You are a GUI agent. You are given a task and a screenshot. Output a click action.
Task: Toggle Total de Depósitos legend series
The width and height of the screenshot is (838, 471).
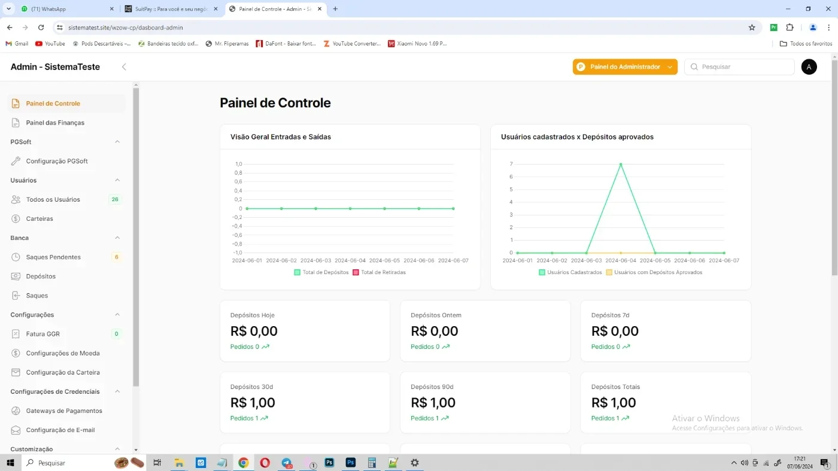(x=321, y=272)
